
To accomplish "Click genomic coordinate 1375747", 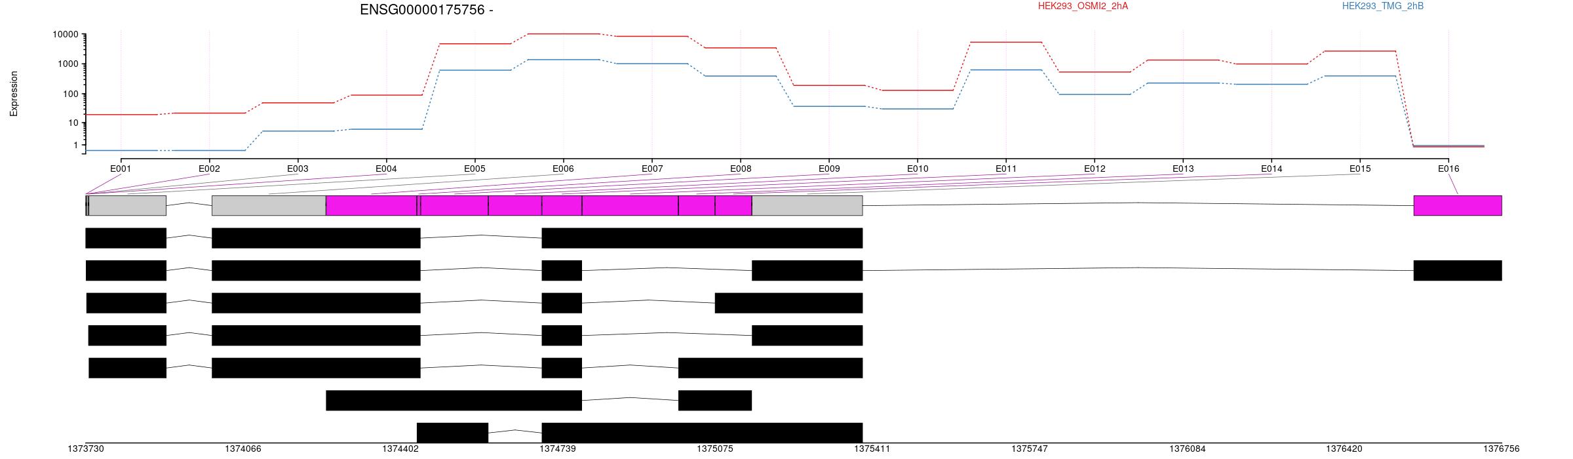I will pos(1030,449).
